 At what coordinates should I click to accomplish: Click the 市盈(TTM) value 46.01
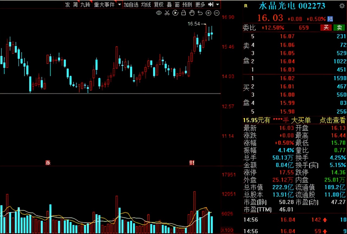tap(286, 209)
